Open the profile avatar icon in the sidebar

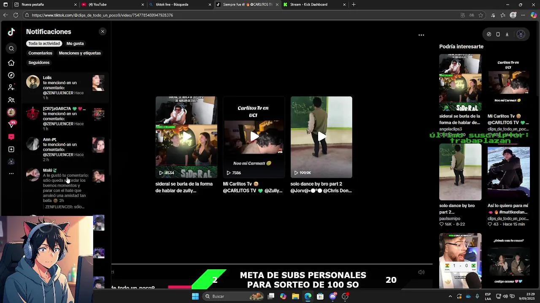[11, 162]
